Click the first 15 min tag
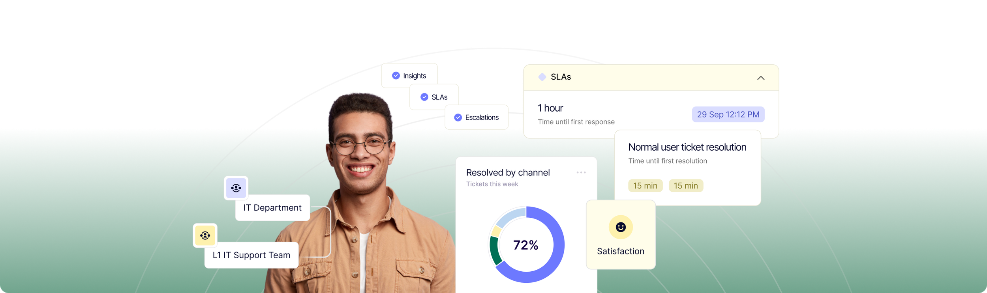This screenshot has width=987, height=293. coord(645,186)
